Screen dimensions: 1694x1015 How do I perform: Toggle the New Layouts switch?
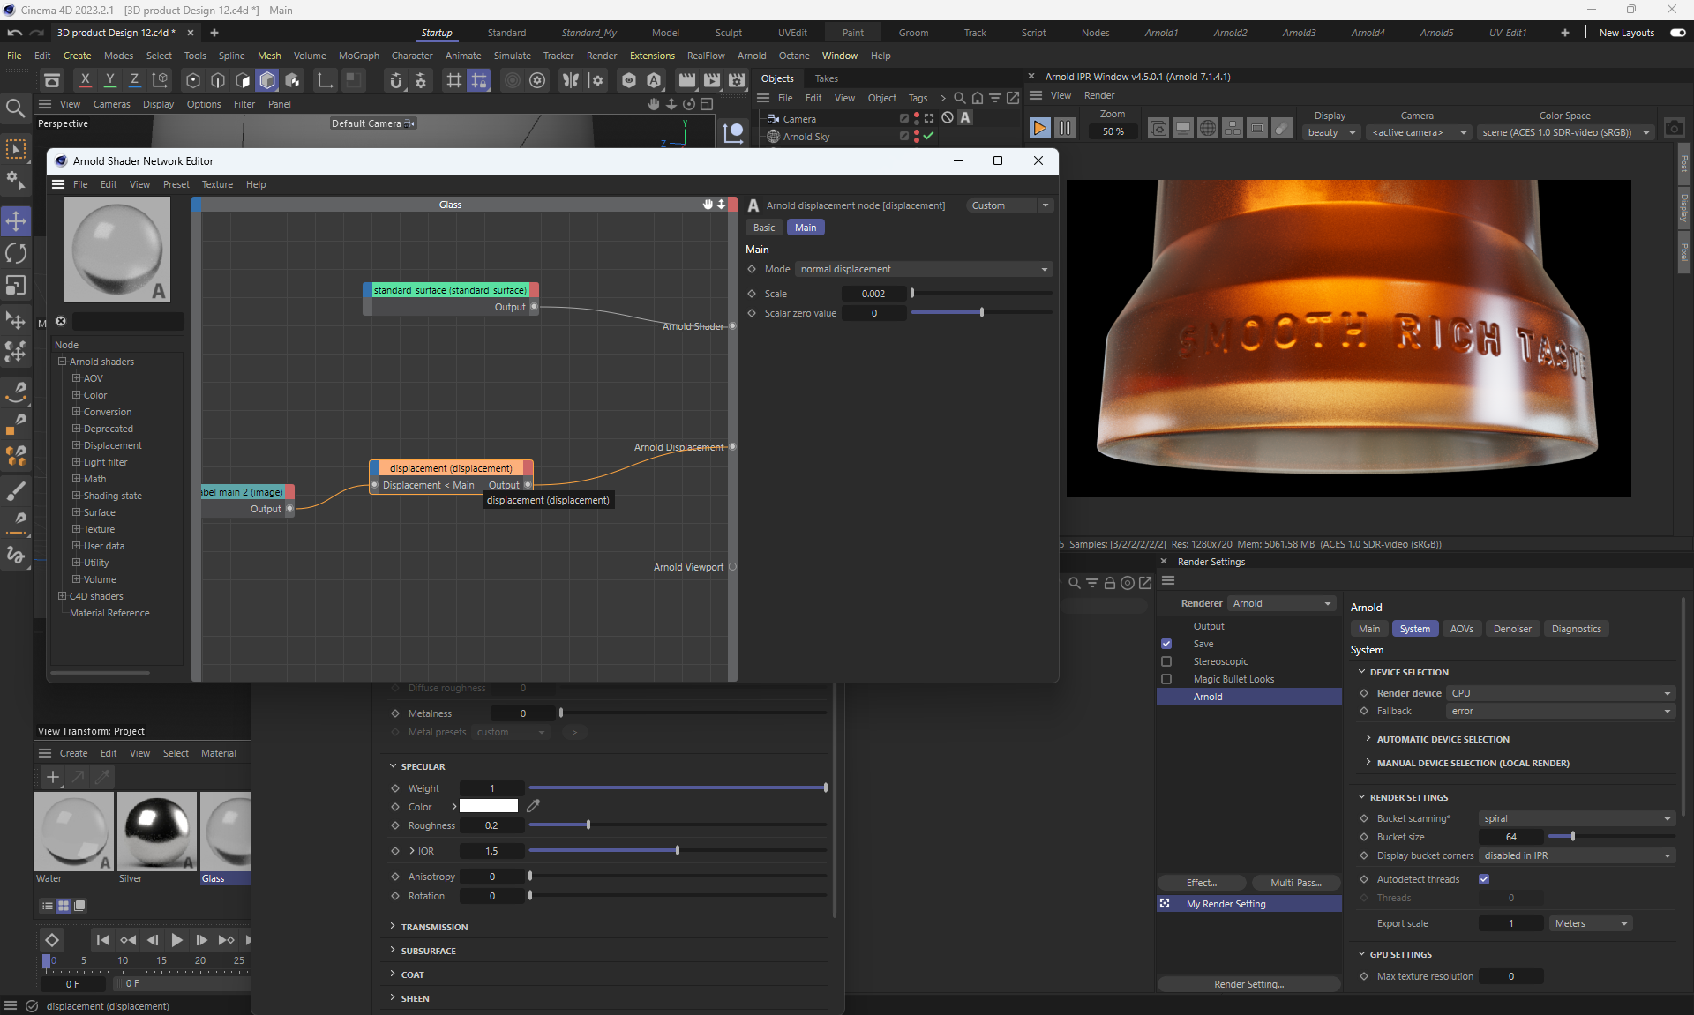pos(1677,33)
